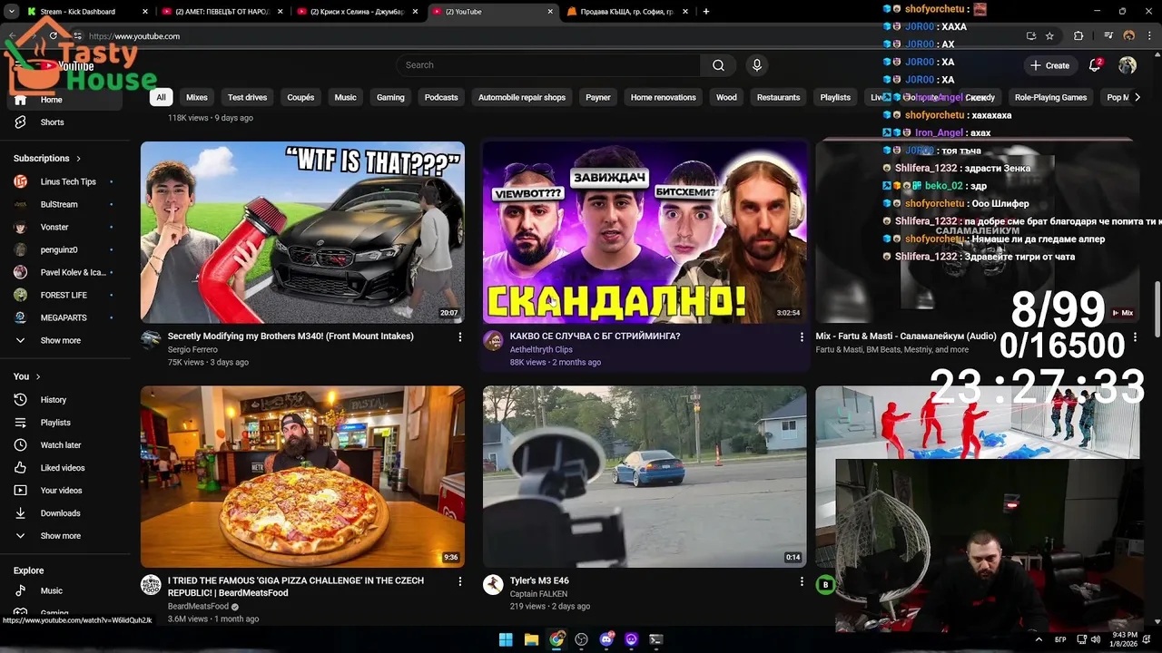Open the notifications bell
Image resolution: width=1162 pixels, height=653 pixels.
pos(1095,65)
